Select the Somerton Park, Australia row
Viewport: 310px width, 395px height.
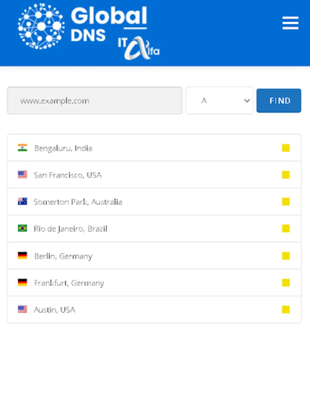coord(154,201)
